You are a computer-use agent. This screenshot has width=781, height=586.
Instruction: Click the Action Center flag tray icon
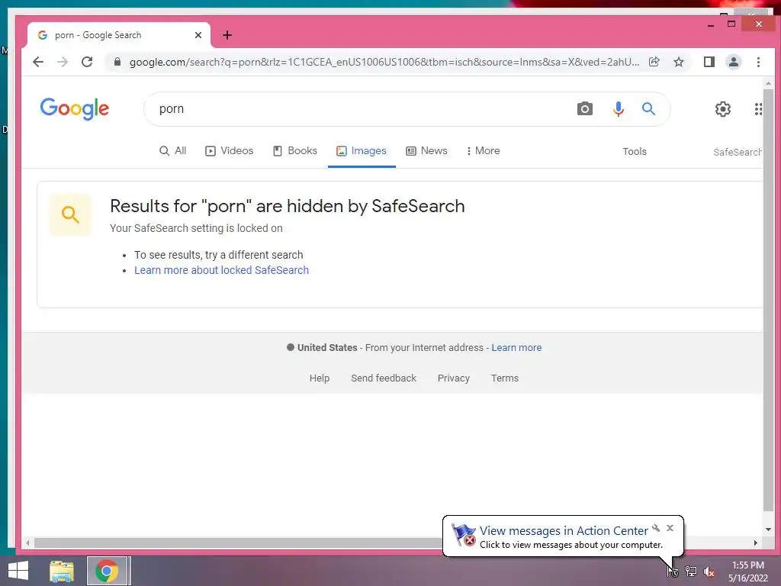pos(673,571)
